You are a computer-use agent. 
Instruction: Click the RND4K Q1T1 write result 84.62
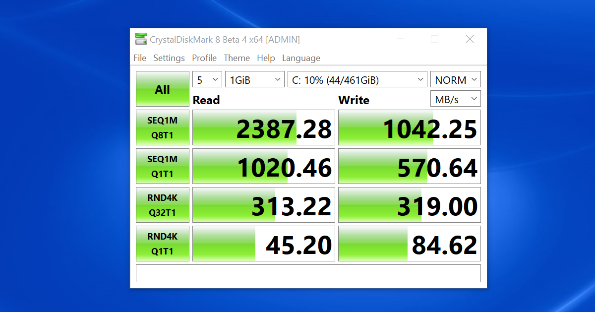pos(410,244)
